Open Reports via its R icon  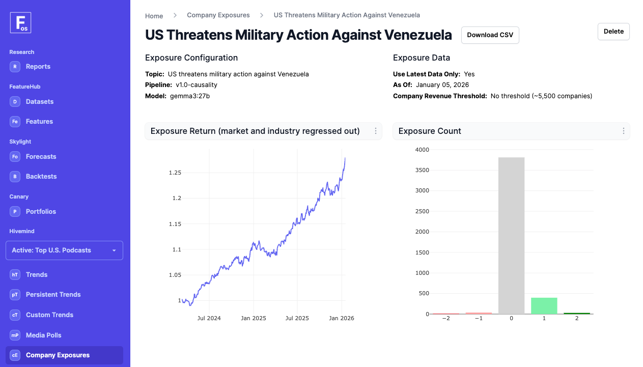click(15, 67)
